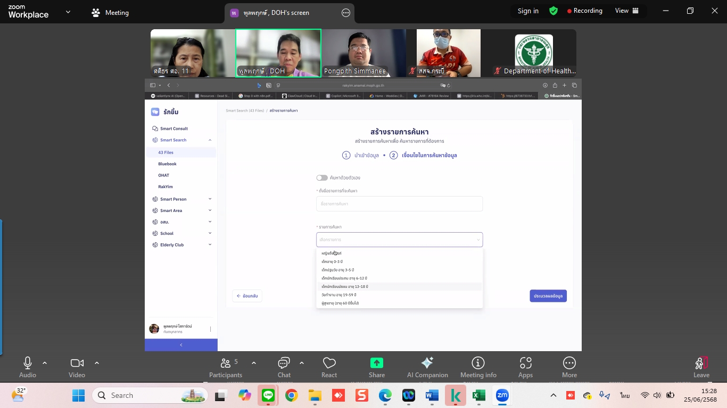Open a new tab in the shared browser

click(565, 86)
